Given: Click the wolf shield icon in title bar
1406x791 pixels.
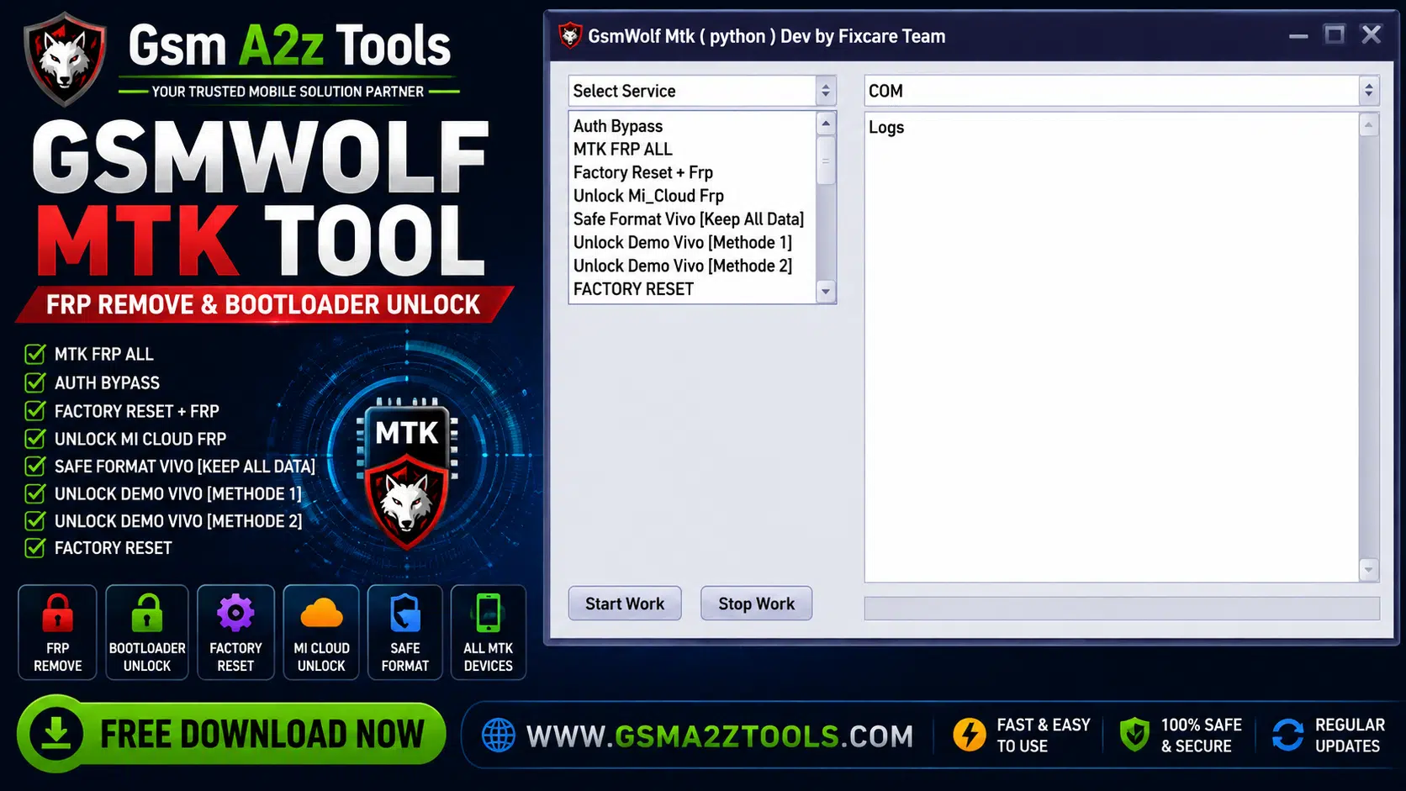Looking at the screenshot, I should point(570,36).
